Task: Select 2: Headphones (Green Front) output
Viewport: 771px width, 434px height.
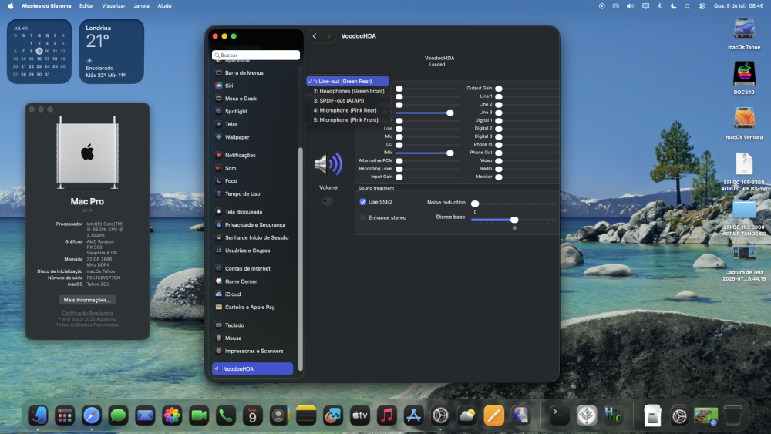Action: (x=348, y=91)
